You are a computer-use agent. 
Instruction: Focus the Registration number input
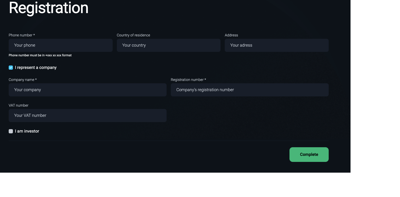click(x=249, y=90)
